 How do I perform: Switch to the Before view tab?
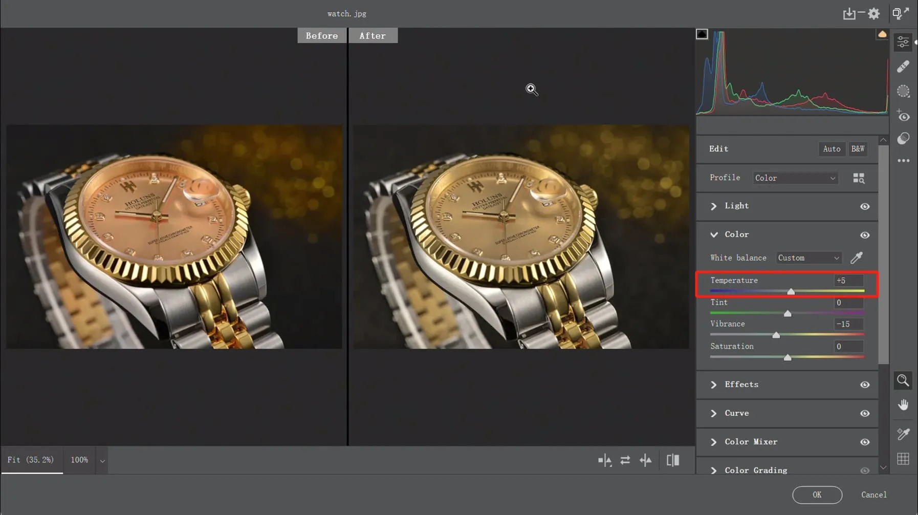pos(322,35)
